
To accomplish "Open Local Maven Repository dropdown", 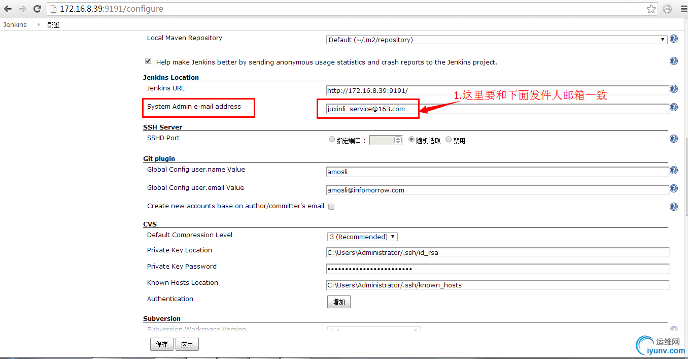I will click(497, 40).
